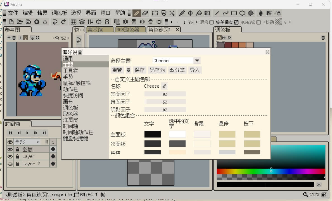Show the hidden Layer 2 via eye icon

(x=10, y=164)
